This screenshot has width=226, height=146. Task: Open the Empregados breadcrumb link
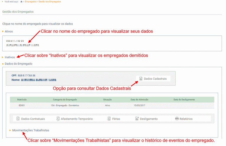[31, 2]
